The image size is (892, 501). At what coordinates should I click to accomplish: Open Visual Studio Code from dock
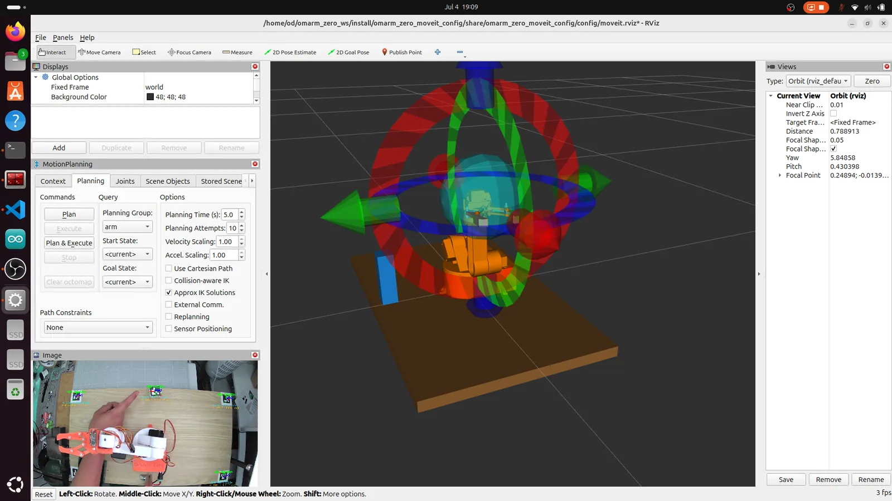coord(15,209)
